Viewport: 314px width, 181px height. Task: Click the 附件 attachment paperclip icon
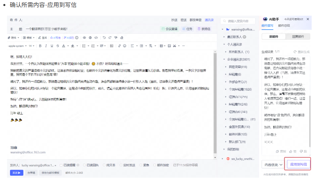[x=9, y=38]
